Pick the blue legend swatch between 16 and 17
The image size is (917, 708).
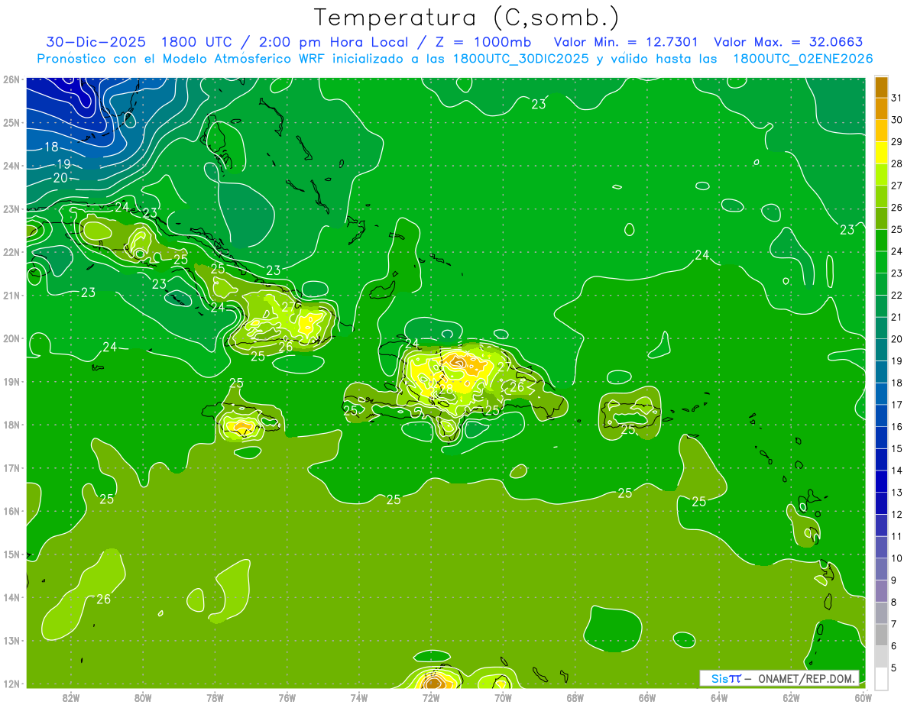[x=881, y=415]
